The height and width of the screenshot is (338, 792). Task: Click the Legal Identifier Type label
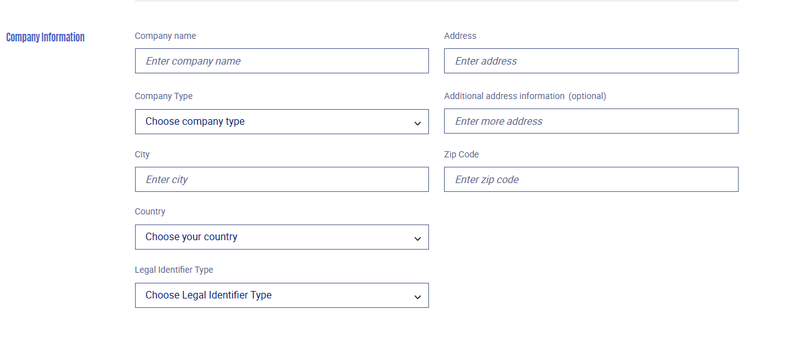(174, 270)
